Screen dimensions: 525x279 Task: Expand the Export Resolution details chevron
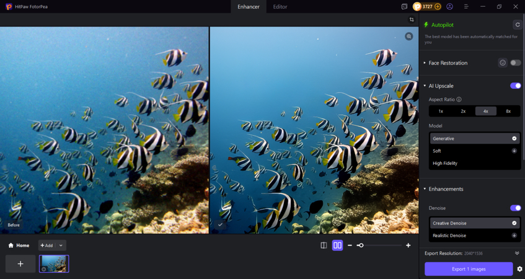click(x=517, y=253)
